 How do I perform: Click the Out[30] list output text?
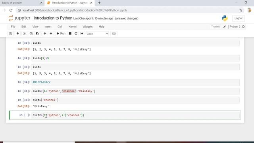62,49
